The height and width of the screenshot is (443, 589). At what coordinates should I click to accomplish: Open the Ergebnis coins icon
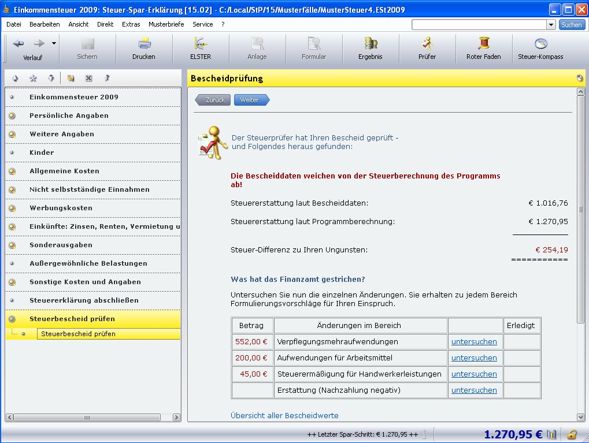coord(371,44)
